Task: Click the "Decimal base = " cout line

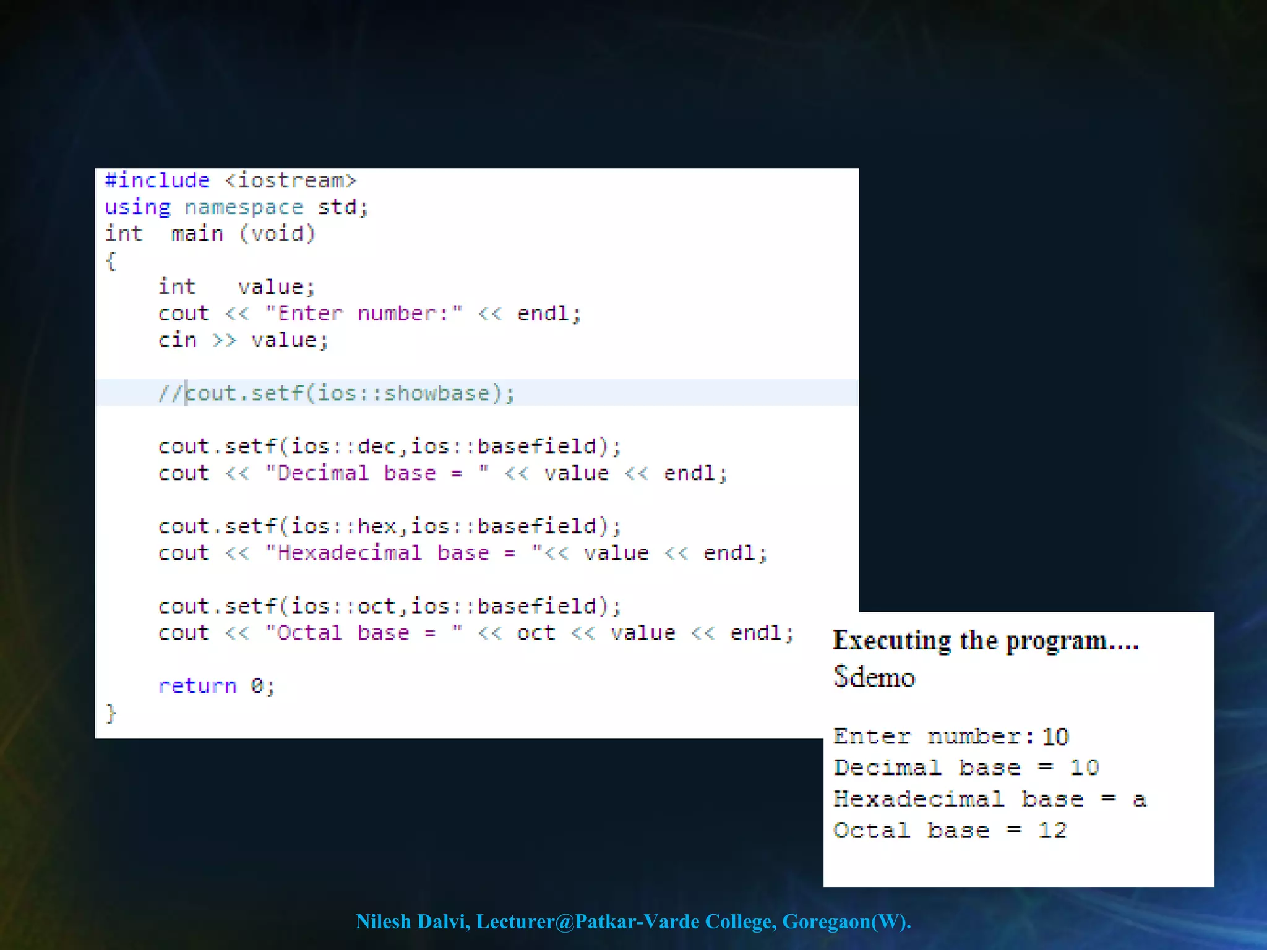Action: point(442,473)
